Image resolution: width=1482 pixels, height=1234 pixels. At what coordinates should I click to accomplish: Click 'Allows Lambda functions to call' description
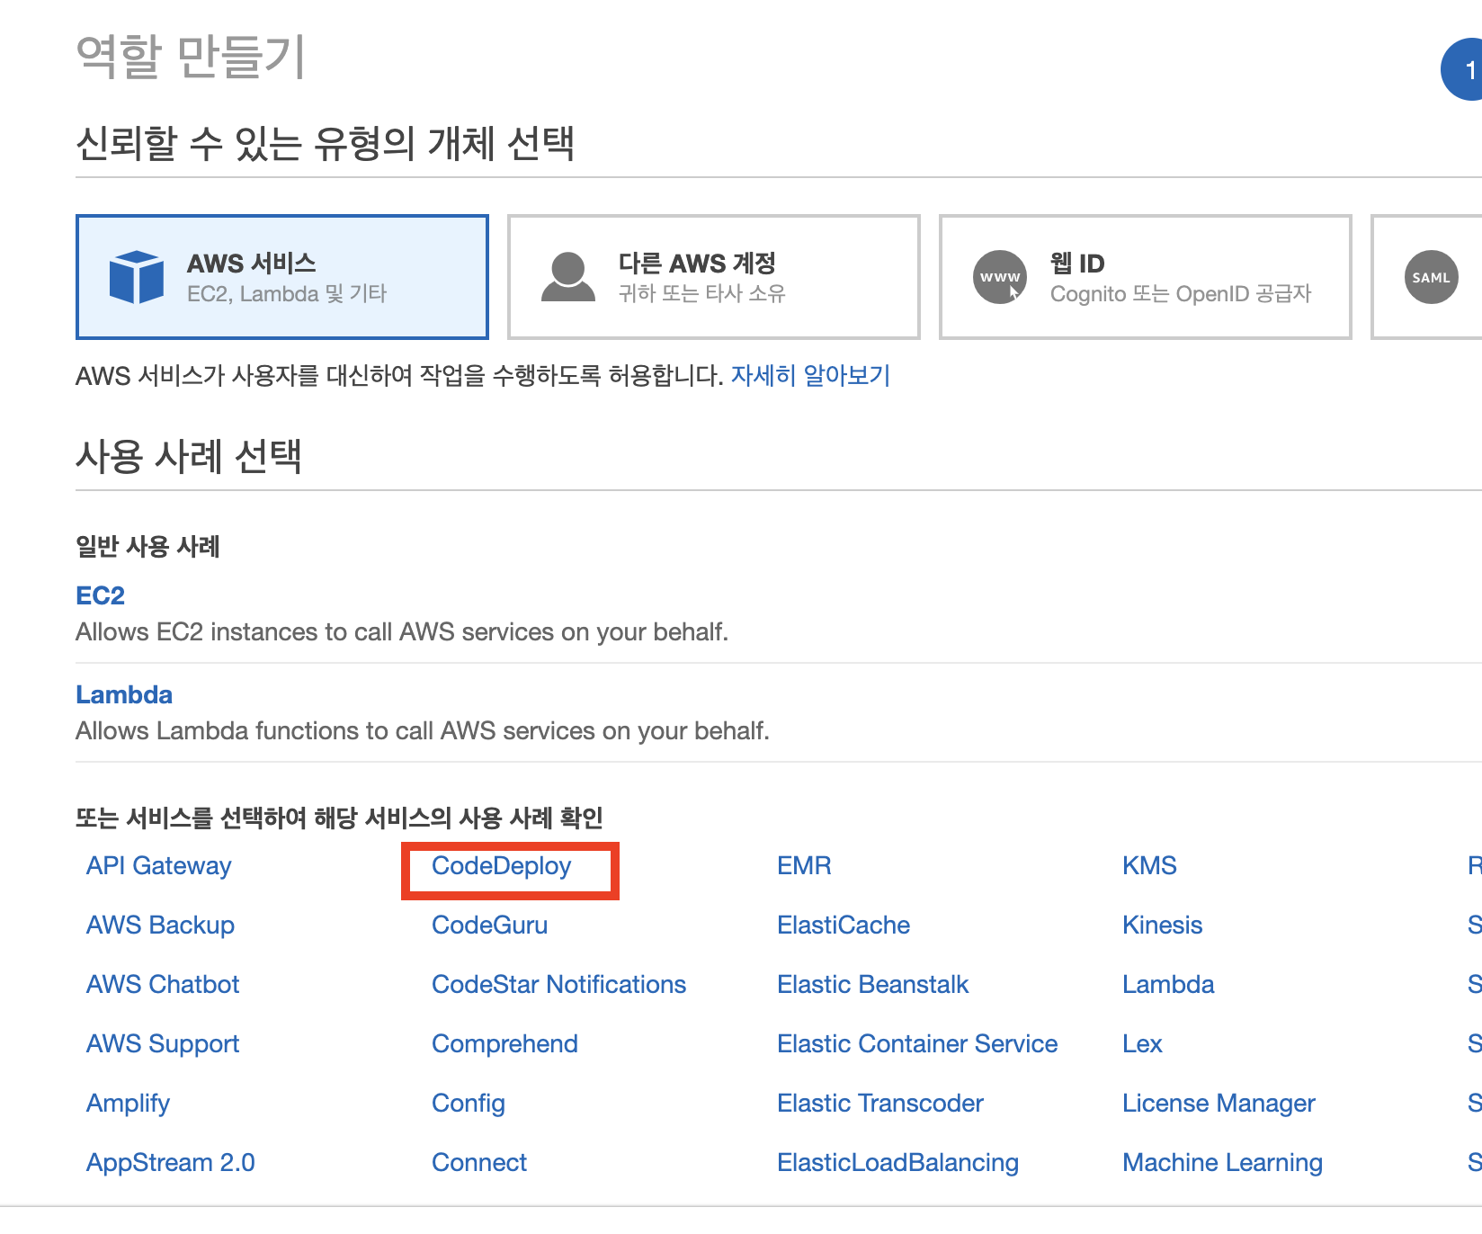pos(423,731)
